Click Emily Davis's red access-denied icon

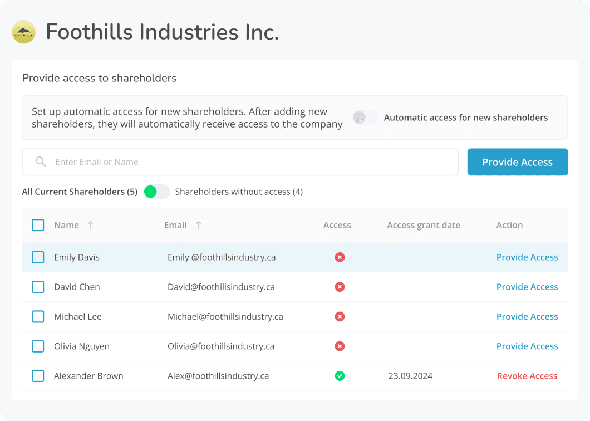pos(340,257)
